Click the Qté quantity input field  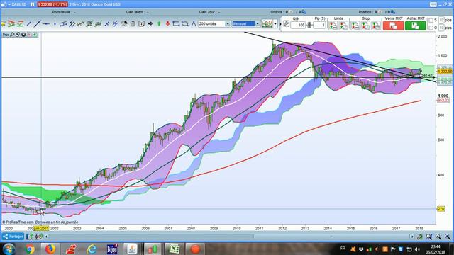298,25
